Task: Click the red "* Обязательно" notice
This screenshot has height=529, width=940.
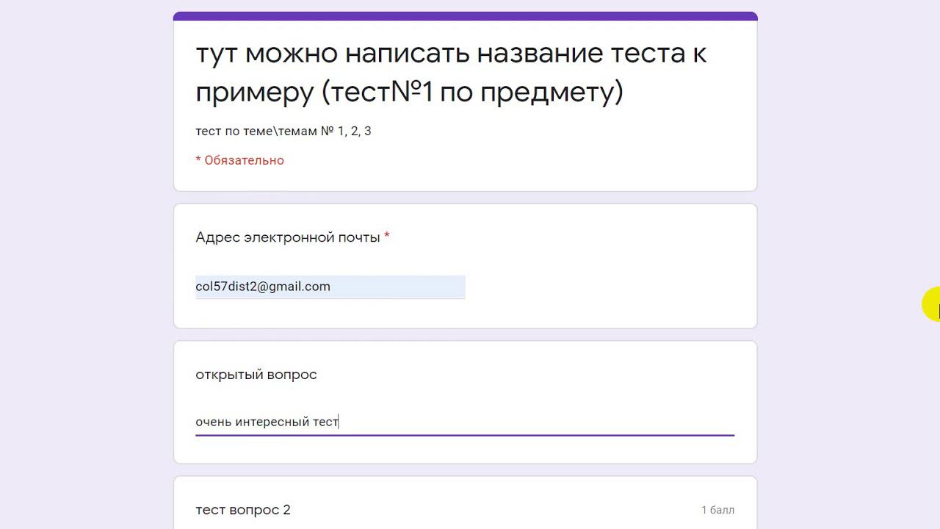Action: [x=239, y=160]
